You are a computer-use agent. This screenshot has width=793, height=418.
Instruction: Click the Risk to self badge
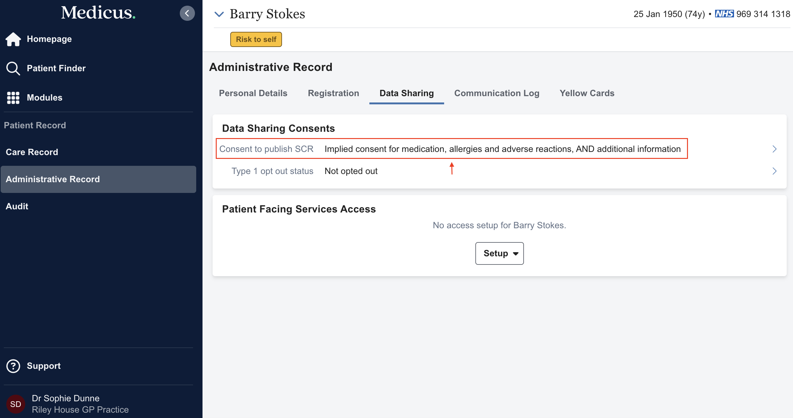tap(256, 39)
